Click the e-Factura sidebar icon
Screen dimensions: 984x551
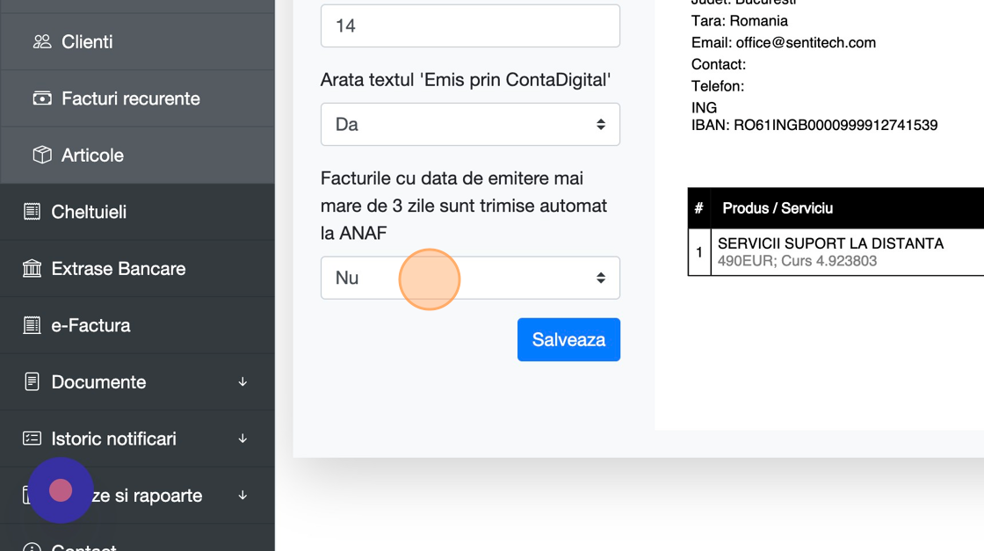point(32,325)
